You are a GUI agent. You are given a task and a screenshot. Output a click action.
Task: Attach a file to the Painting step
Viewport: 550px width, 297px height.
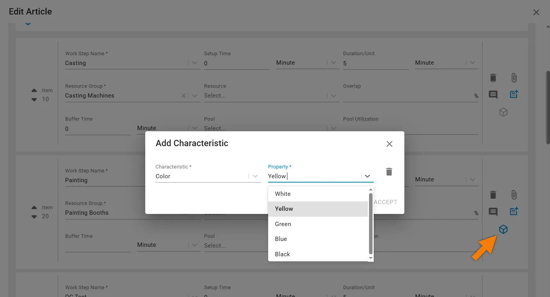coord(514,195)
